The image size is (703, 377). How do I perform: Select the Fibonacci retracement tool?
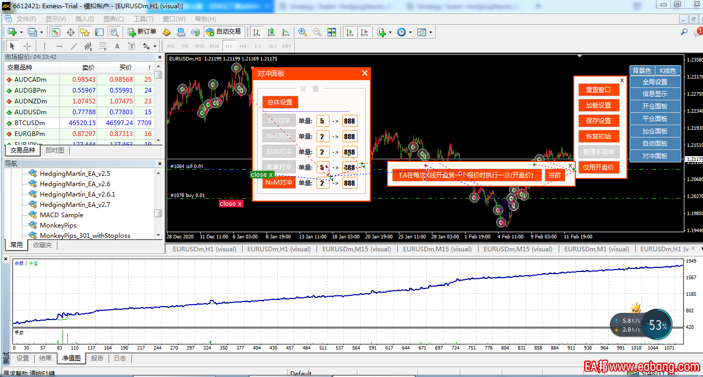(x=102, y=46)
